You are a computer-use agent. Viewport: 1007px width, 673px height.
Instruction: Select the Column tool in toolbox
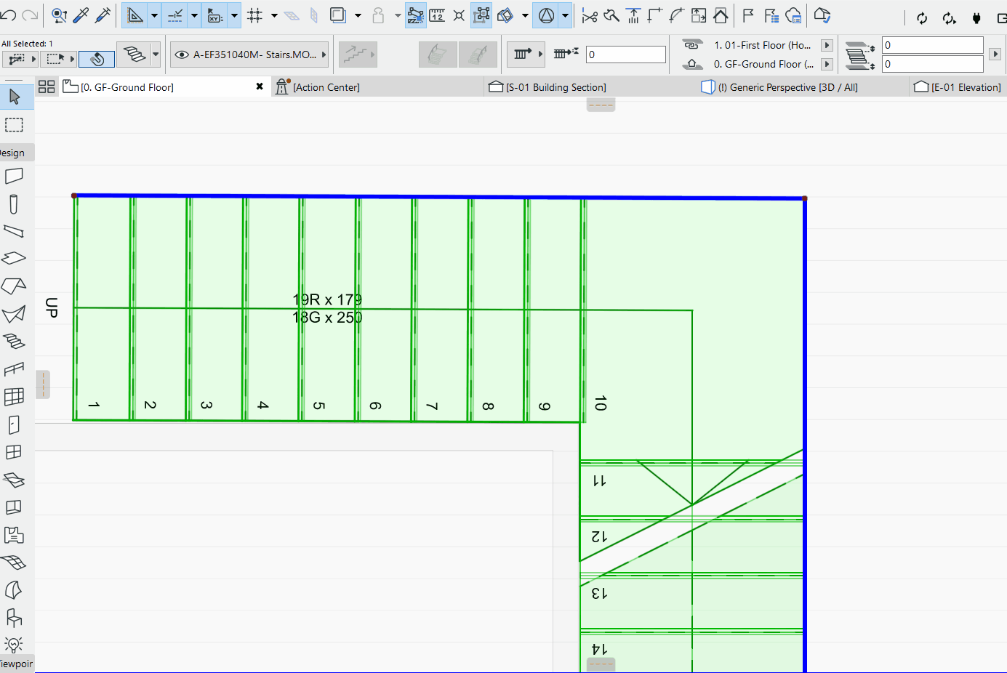[x=14, y=204]
